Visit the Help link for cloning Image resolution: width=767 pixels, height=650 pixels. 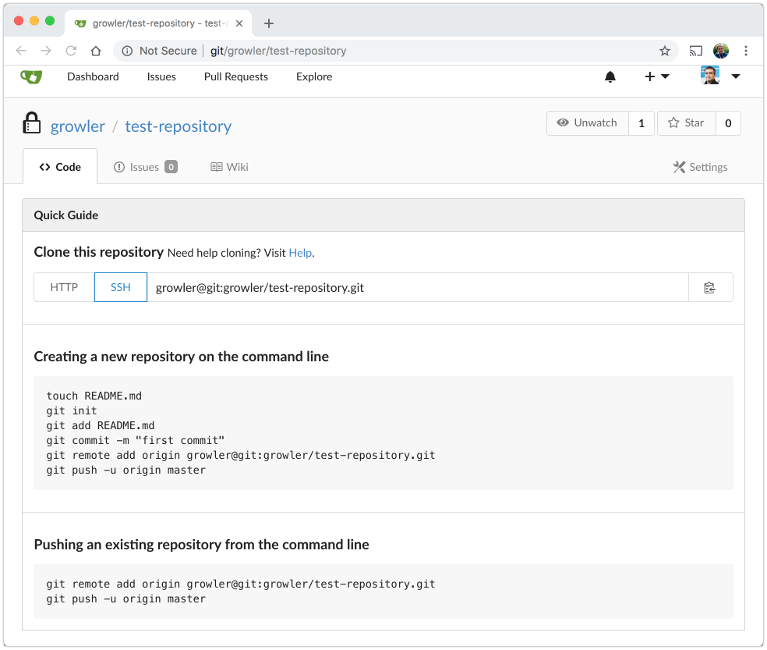(x=300, y=253)
